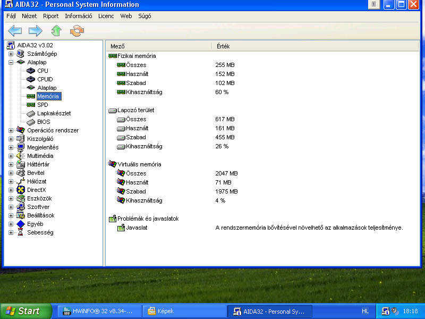425x319 pixels.
Task: Expand the Háttértár tree node
Action: pyautogui.click(x=11, y=164)
